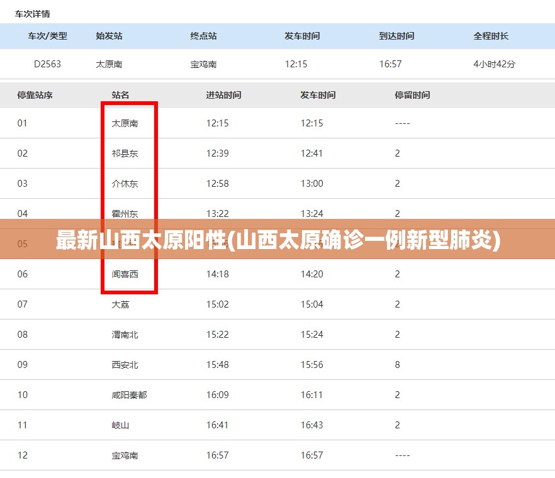
Task: Click stop sequence number 03
Action: 22,183
